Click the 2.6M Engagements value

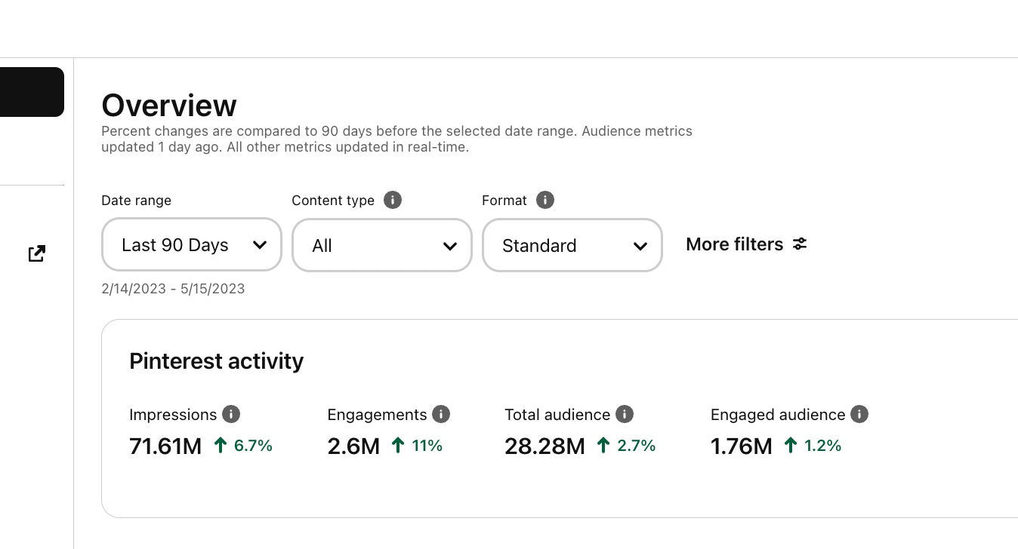tap(353, 446)
